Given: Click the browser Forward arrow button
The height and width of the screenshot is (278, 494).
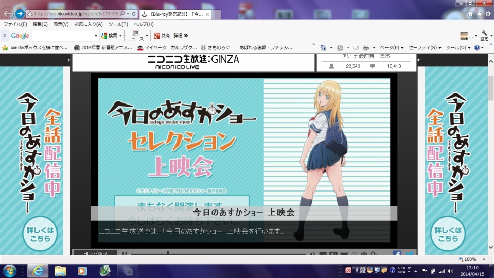Looking at the screenshot, I should [x=20, y=14].
